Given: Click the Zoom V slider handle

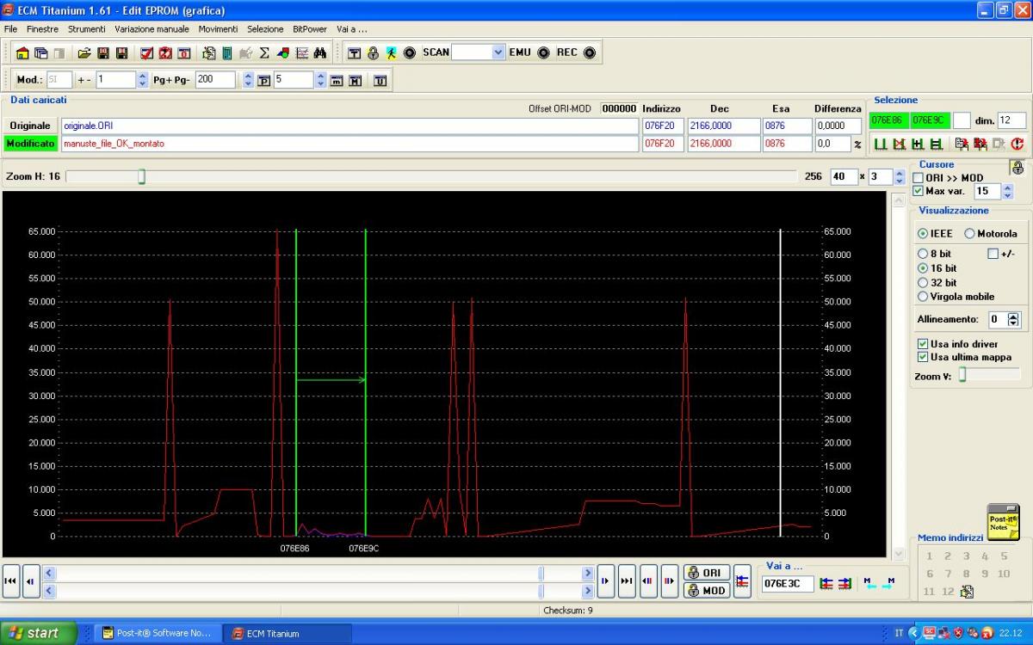Looking at the screenshot, I should 963,375.
